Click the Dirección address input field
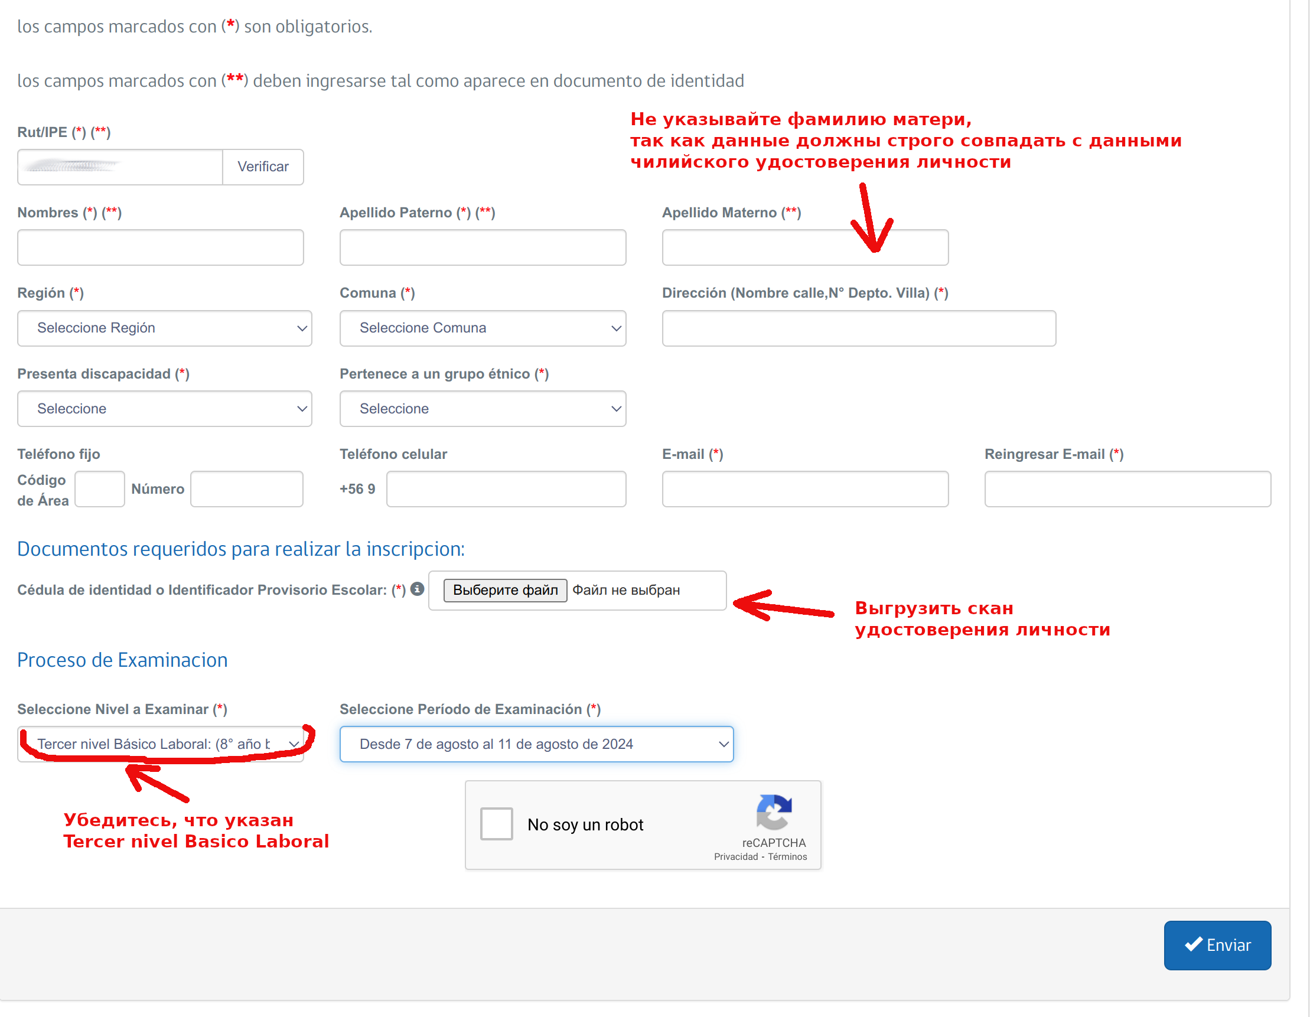Image resolution: width=1310 pixels, height=1017 pixels. click(858, 328)
